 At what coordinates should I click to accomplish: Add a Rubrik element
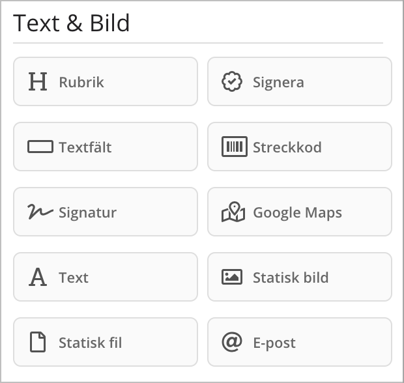click(x=106, y=81)
